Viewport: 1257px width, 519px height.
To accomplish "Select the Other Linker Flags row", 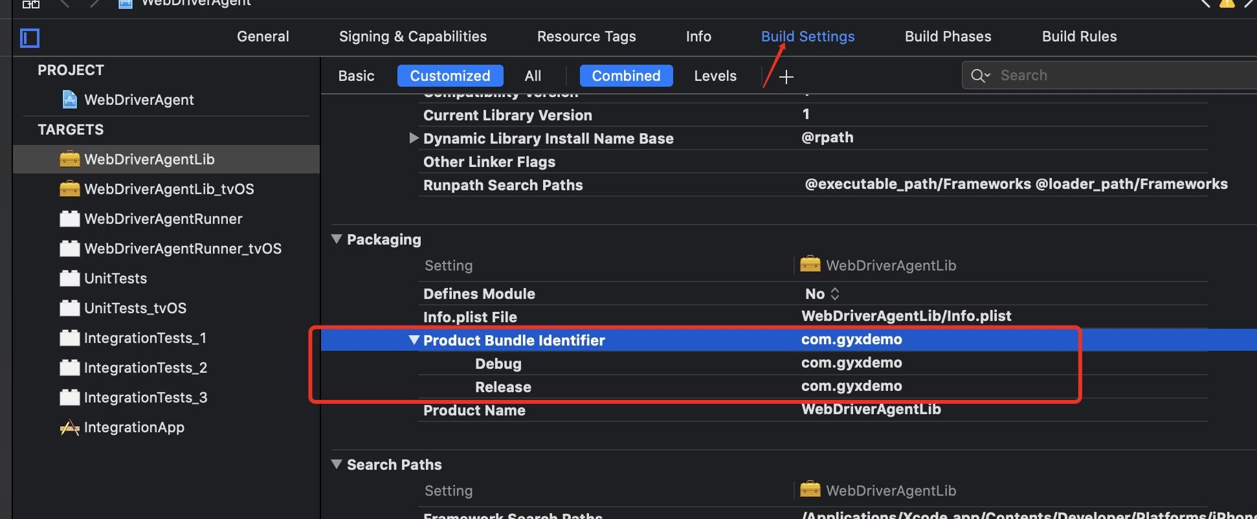I will (812, 162).
